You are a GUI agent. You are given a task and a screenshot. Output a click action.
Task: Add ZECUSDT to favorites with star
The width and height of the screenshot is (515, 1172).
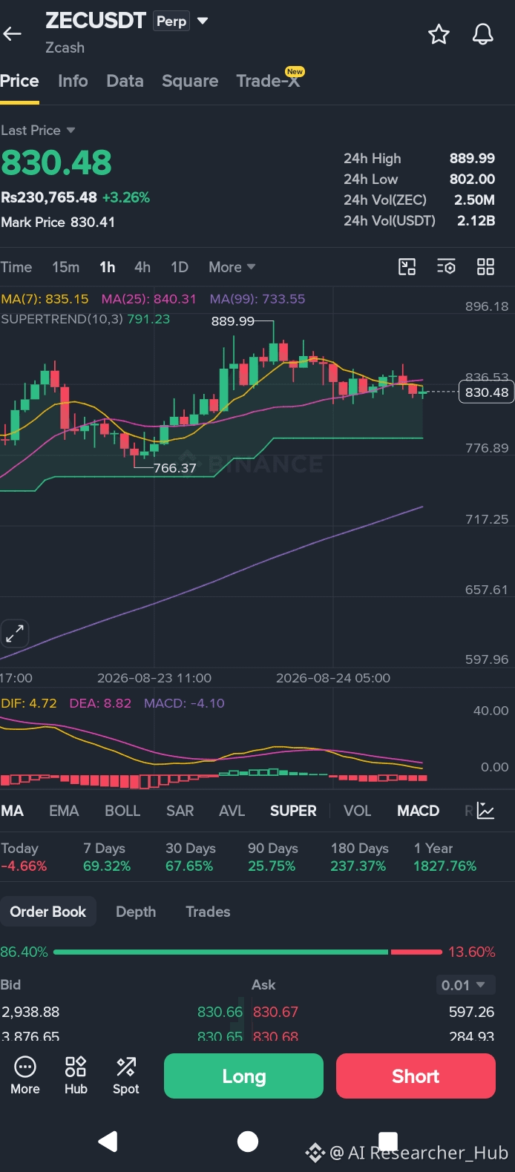click(439, 34)
